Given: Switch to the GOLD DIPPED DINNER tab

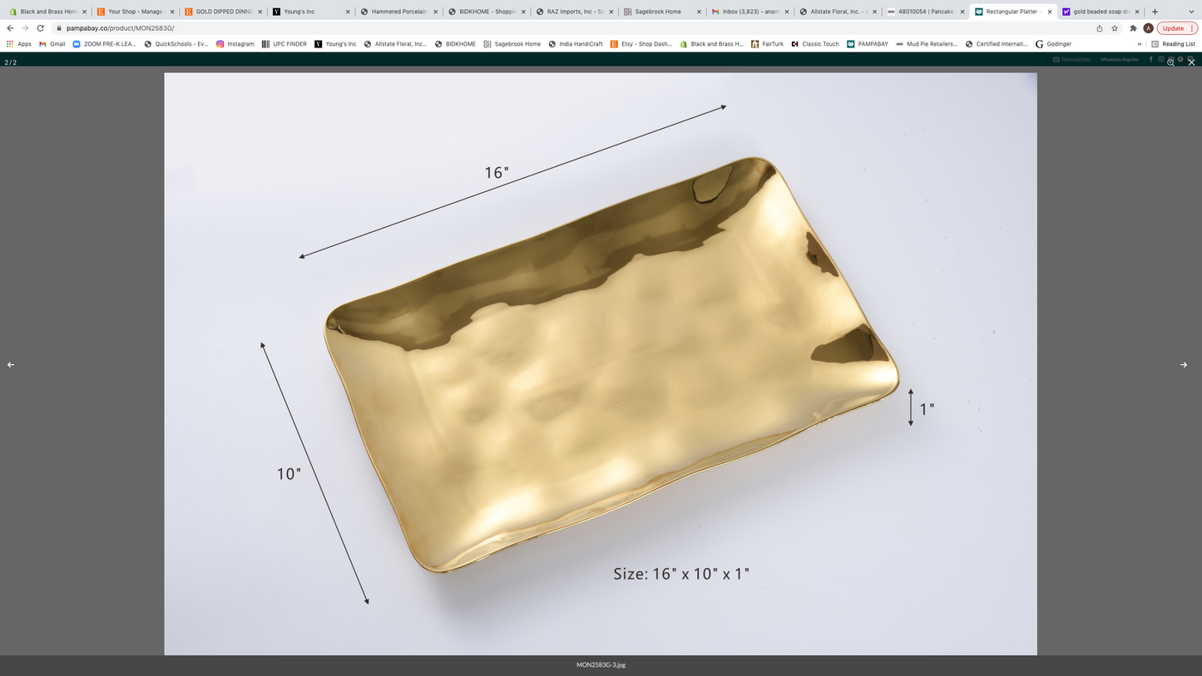Looking at the screenshot, I should pyautogui.click(x=223, y=12).
